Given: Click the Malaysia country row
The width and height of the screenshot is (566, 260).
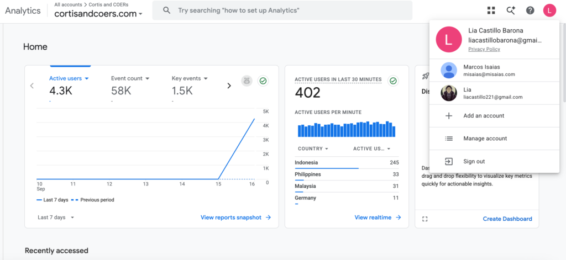Looking at the screenshot, I should point(347,187).
